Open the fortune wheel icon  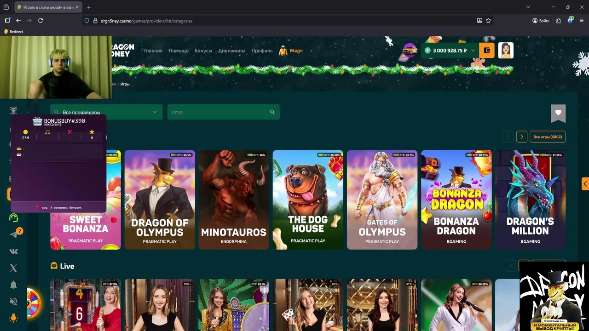34,303
